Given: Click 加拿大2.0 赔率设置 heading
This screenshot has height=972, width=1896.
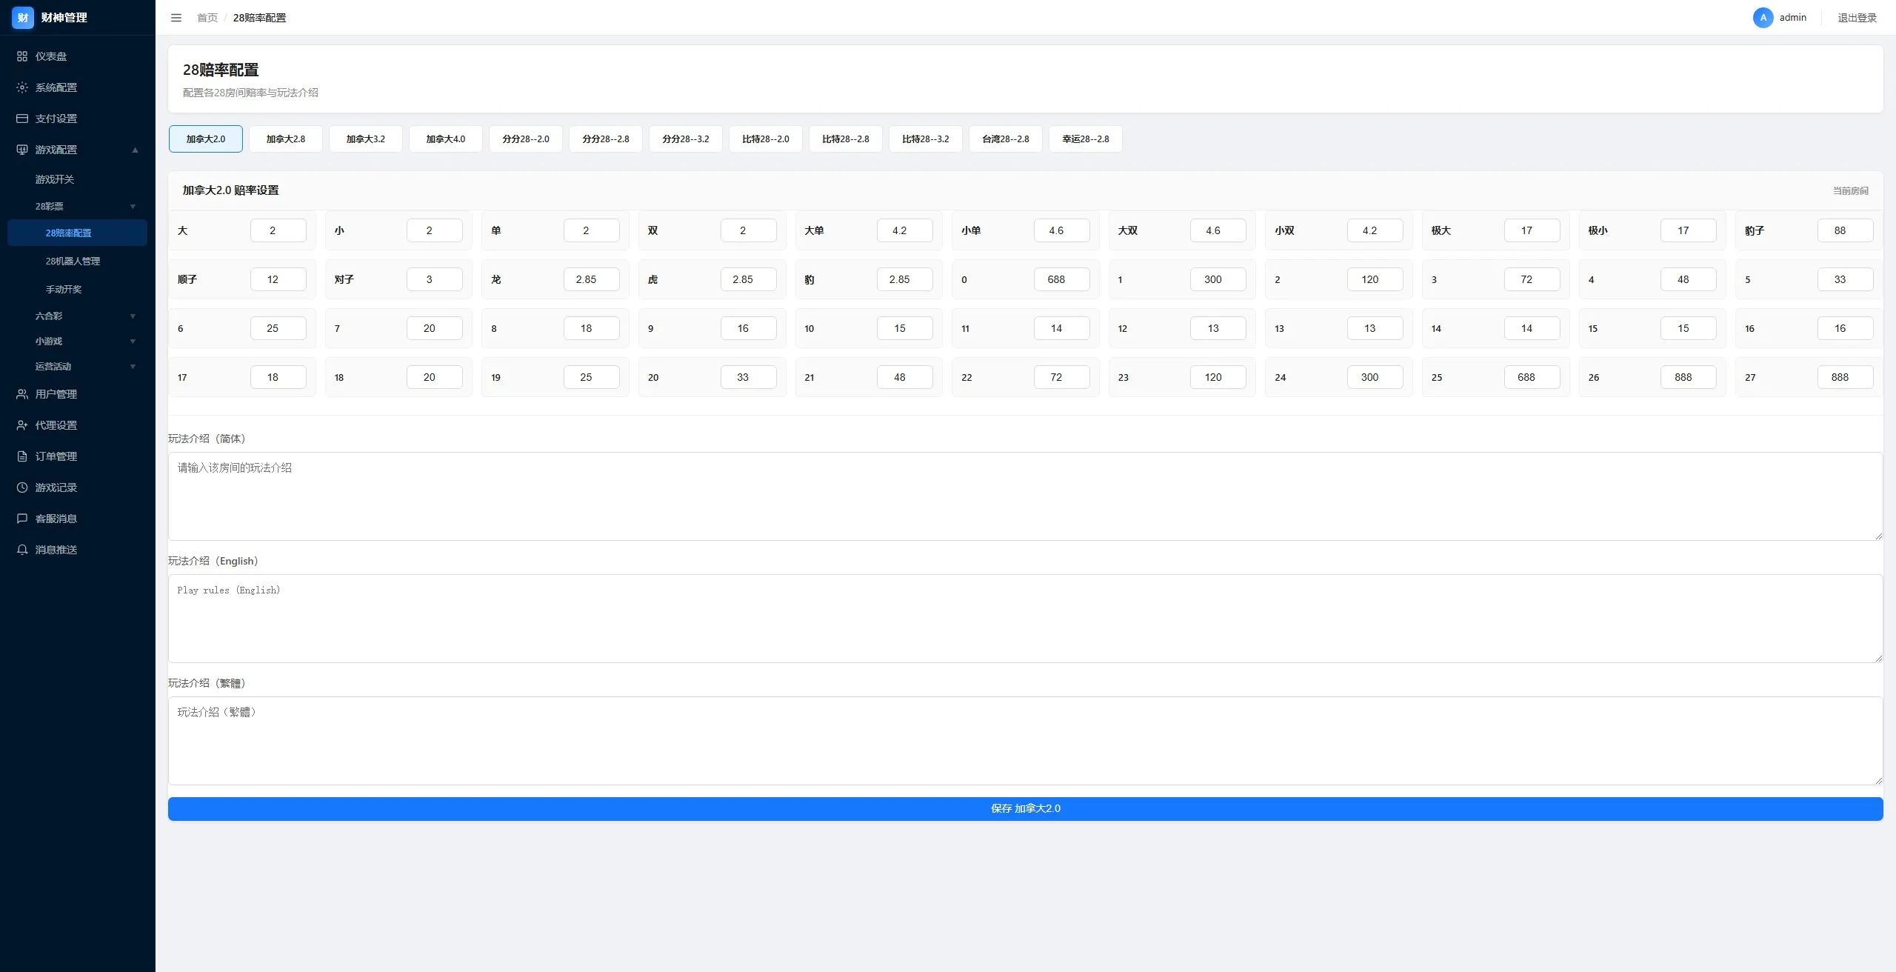Looking at the screenshot, I should (231, 190).
